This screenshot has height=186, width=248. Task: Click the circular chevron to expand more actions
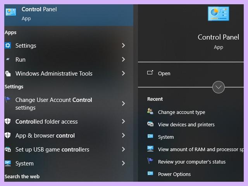pyautogui.click(x=219, y=87)
